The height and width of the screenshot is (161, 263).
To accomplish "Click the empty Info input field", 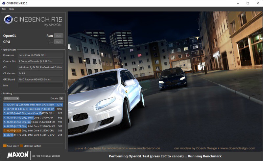I will [x=40, y=85].
